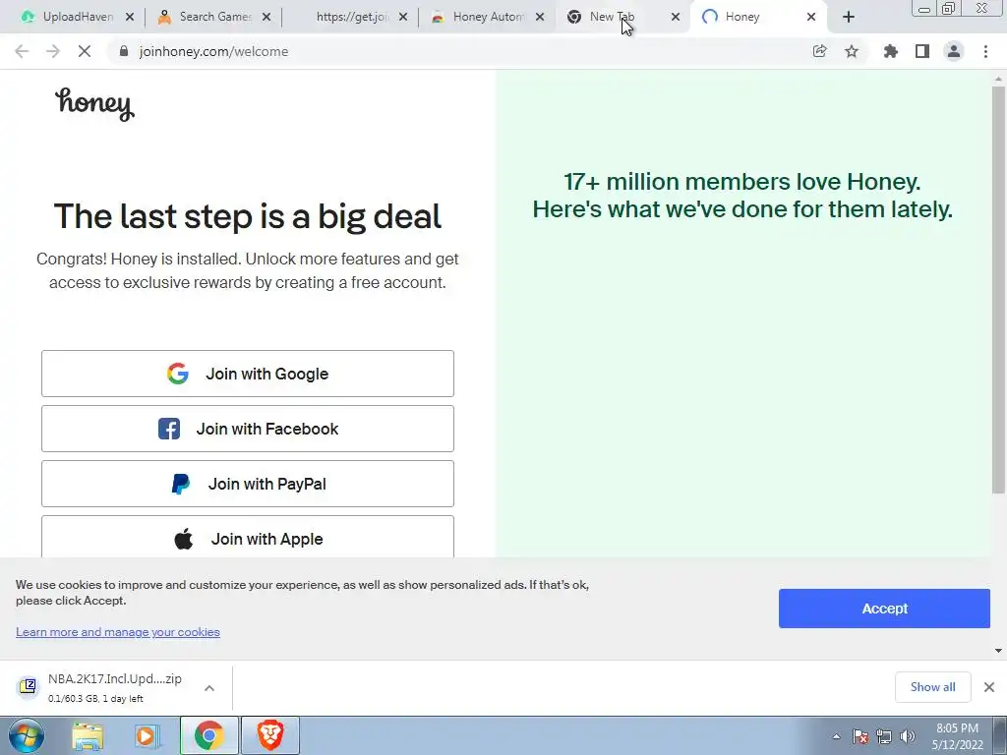Viewport: 1007px width, 755px height.
Task: Click the Google logo icon
Action: pyautogui.click(x=178, y=374)
